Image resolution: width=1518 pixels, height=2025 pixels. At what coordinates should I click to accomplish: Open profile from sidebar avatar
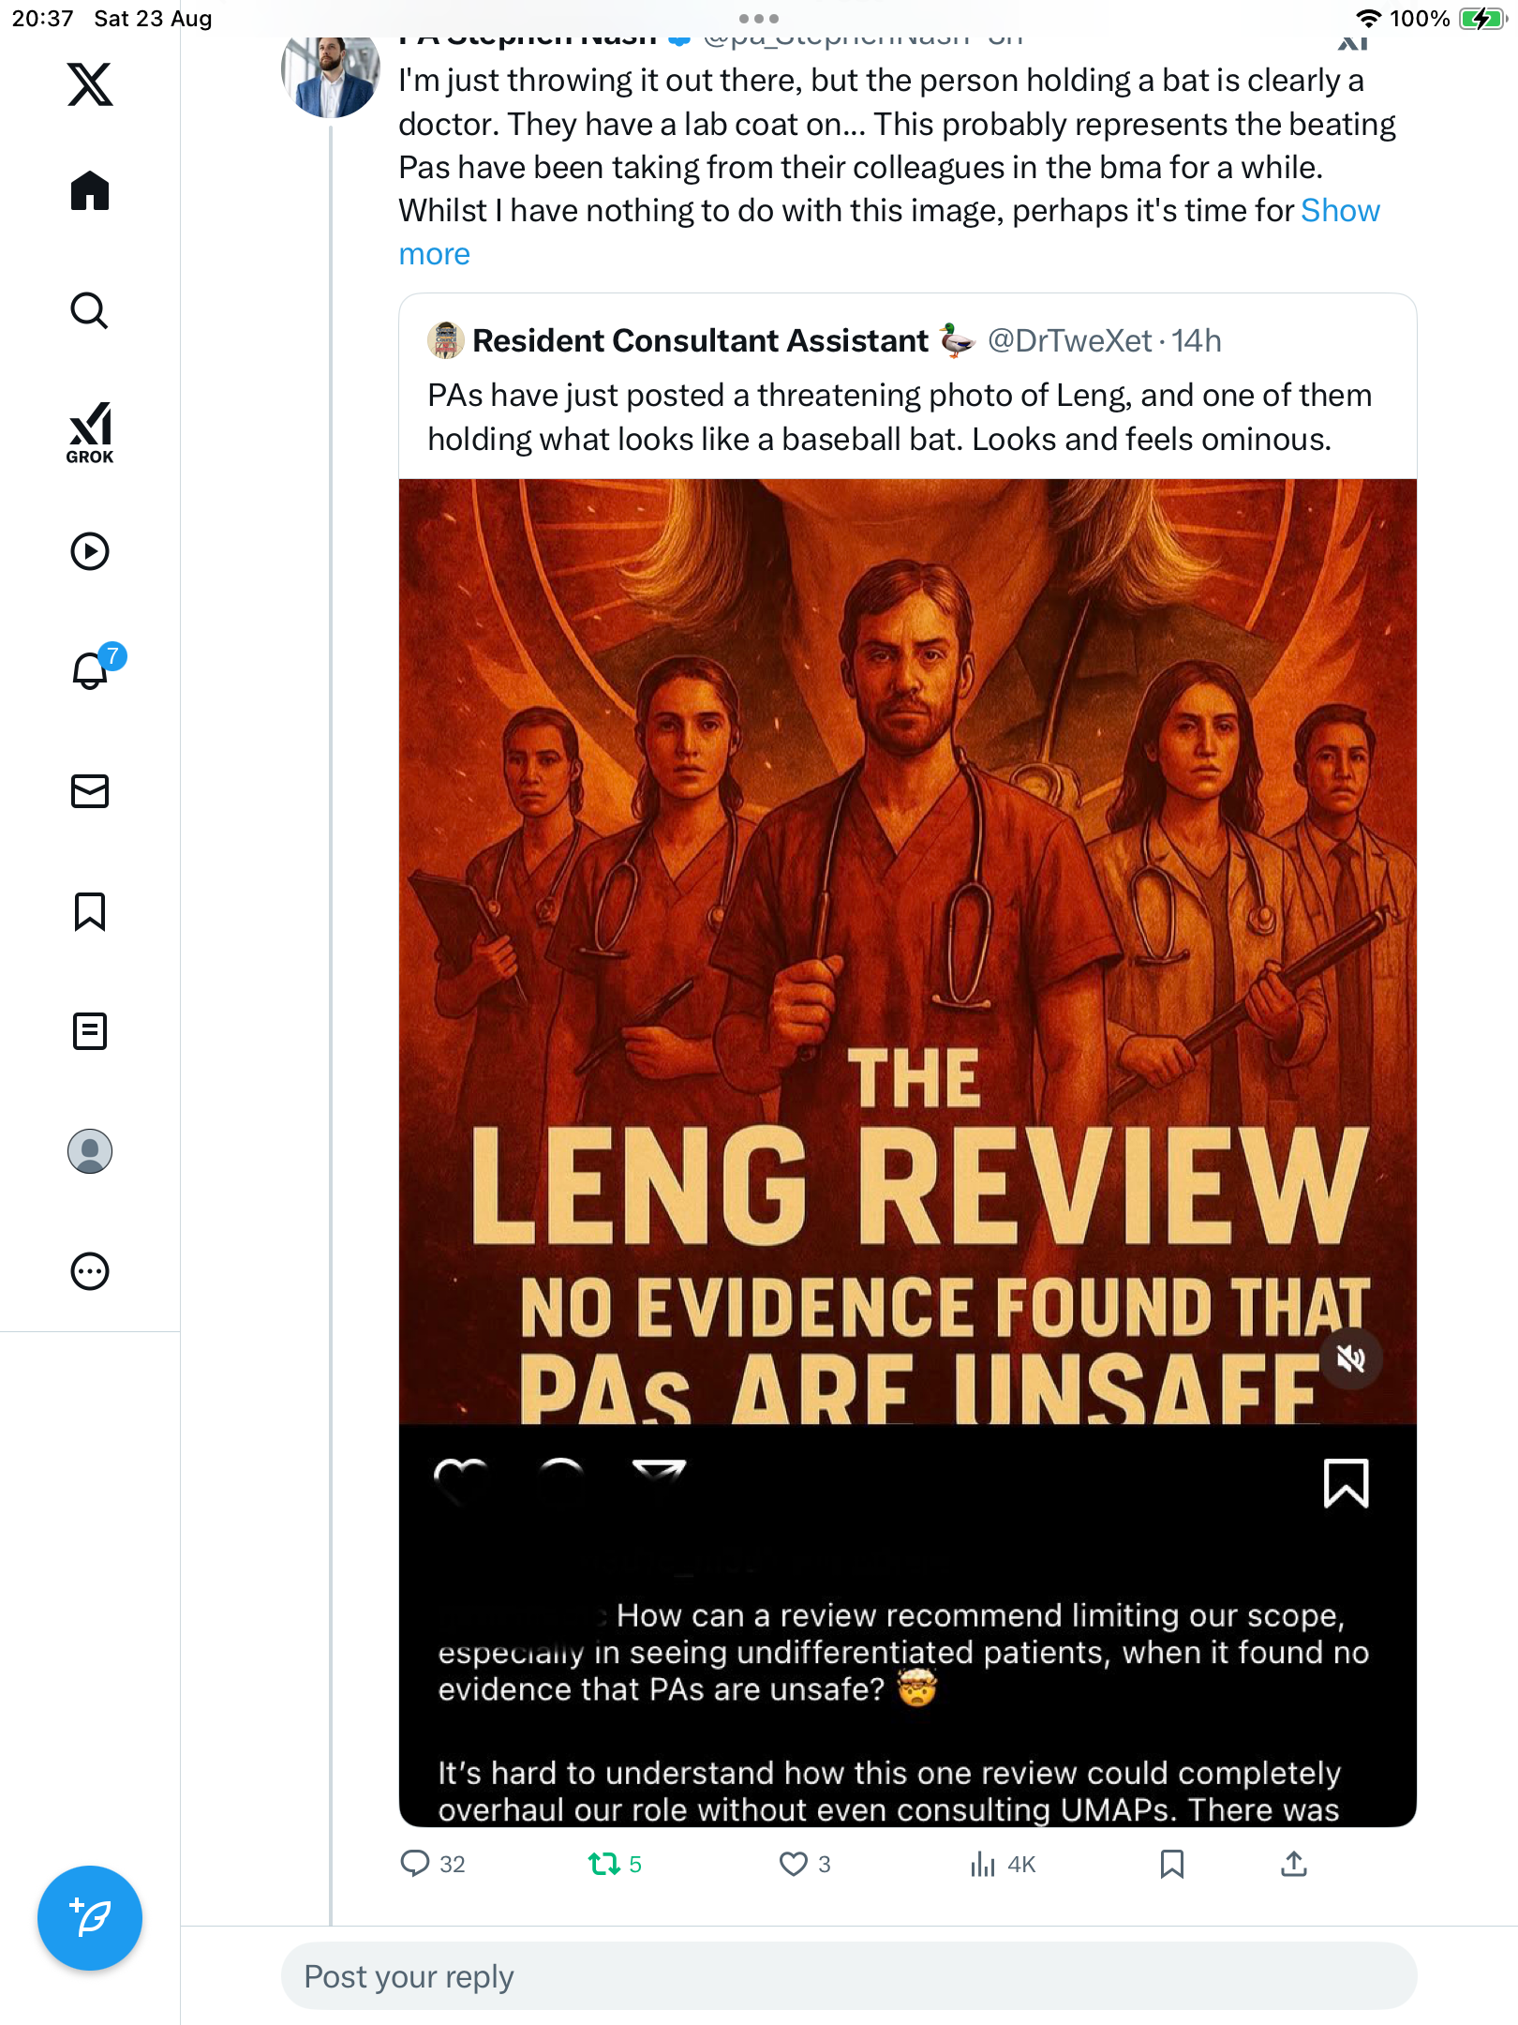pos(90,1151)
